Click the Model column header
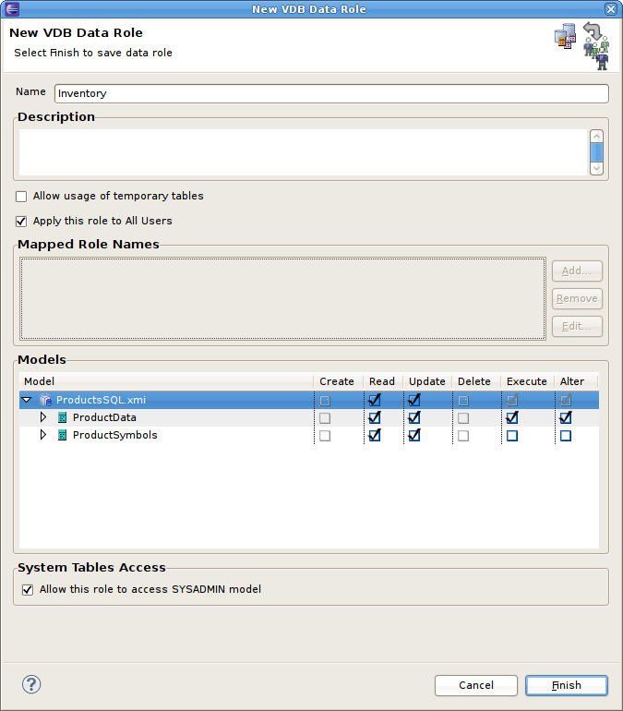The height and width of the screenshot is (711, 623). [x=39, y=381]
